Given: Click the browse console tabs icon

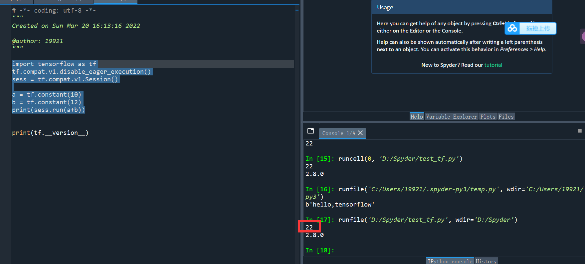Looking at the screenshot, I should (x=310, y=131).
